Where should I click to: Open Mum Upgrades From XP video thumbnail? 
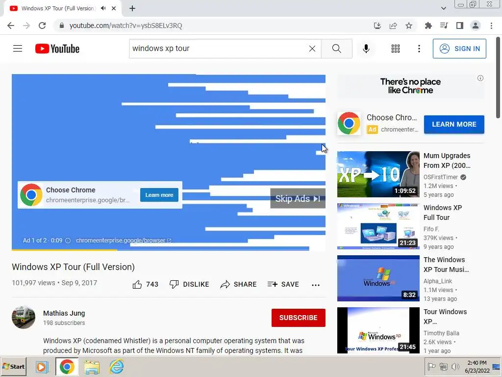coord(378,174)
